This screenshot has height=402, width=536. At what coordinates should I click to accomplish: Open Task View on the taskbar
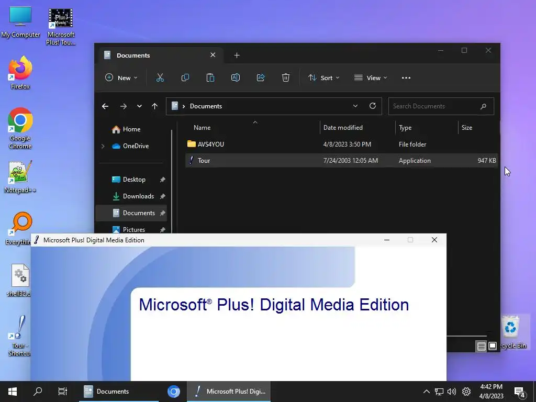63,392
